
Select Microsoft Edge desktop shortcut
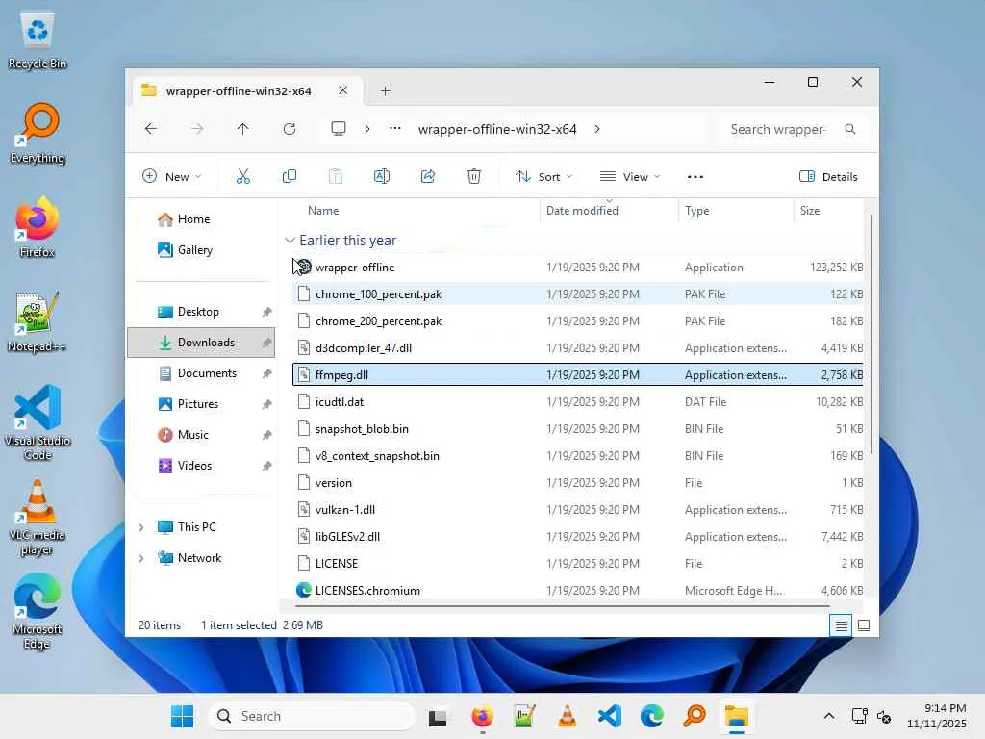38,611
